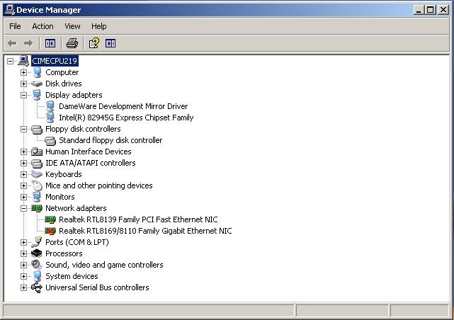Expand the Human Interface Devices node
This screenshot has height=320, width=454.
pyautogui.click(x=24, y=152)
